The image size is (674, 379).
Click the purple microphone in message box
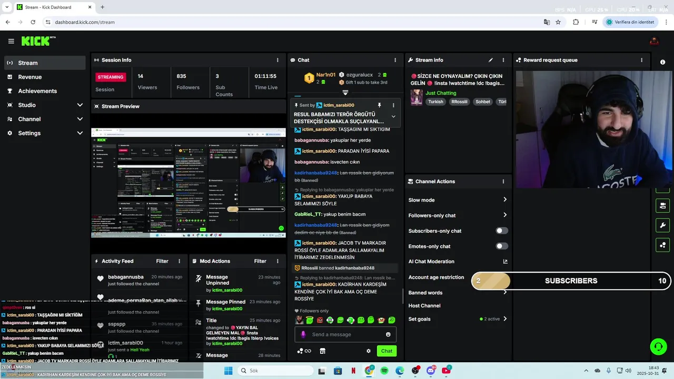click(303, 334)
